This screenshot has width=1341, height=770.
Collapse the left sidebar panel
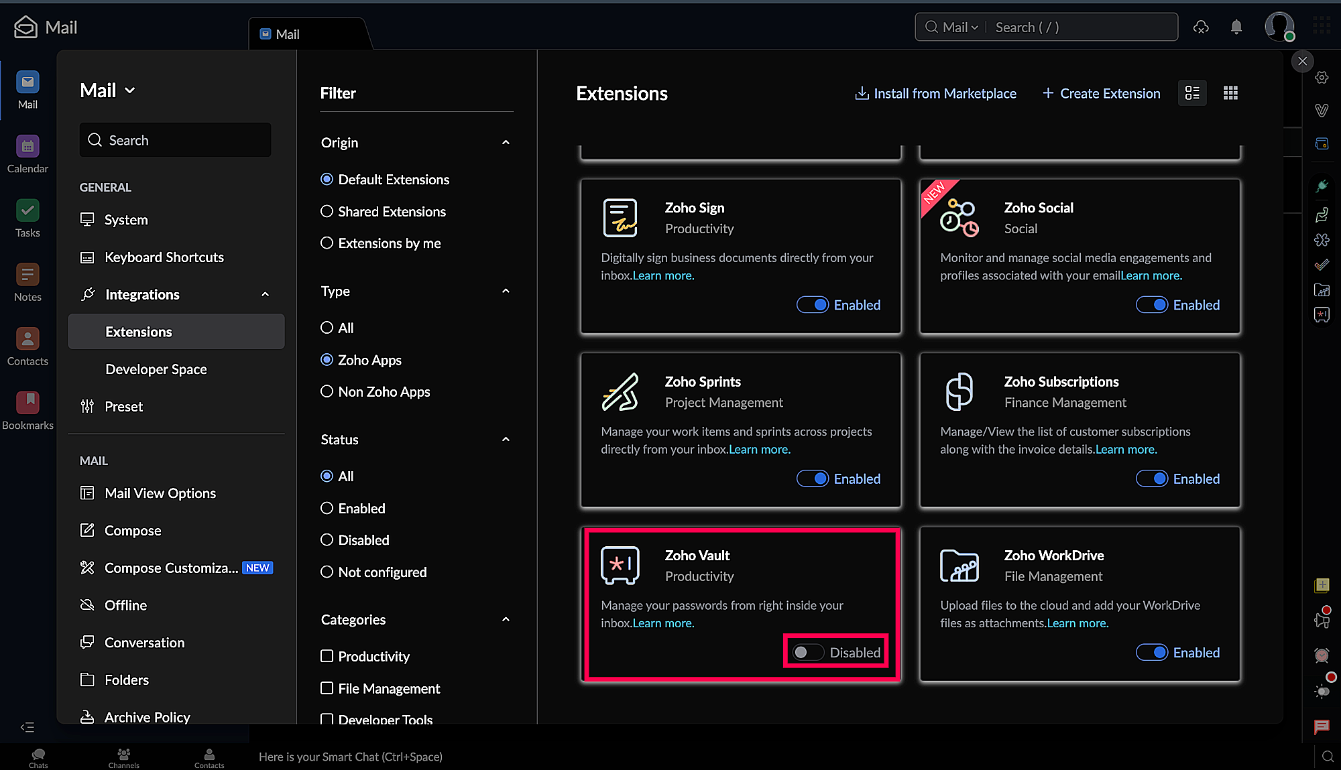(27, 727)
